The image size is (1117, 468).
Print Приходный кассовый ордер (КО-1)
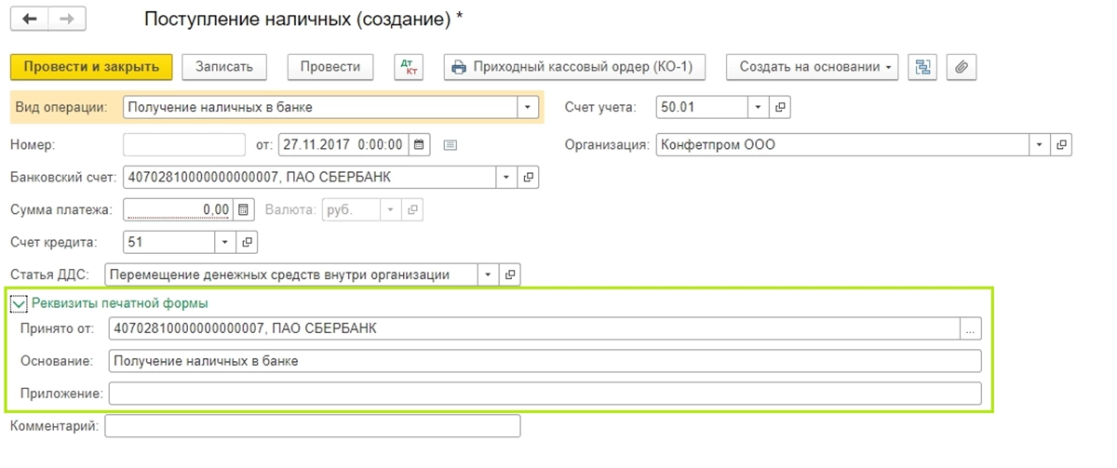(x=574, y=67)
